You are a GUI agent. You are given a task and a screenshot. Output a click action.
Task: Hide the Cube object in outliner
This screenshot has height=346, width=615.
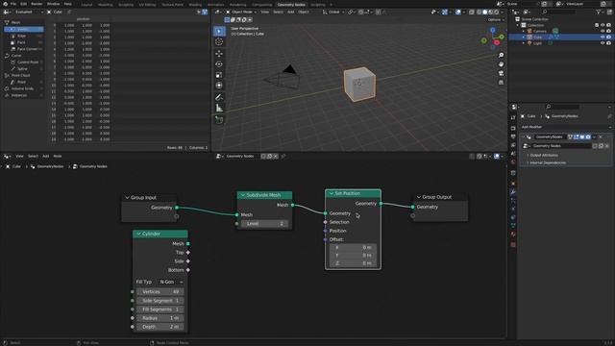click(x=603, y=37)
